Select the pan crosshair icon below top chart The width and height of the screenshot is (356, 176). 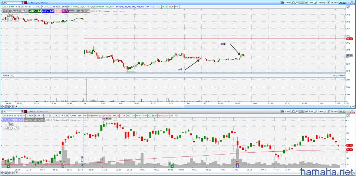coord(2,106)
